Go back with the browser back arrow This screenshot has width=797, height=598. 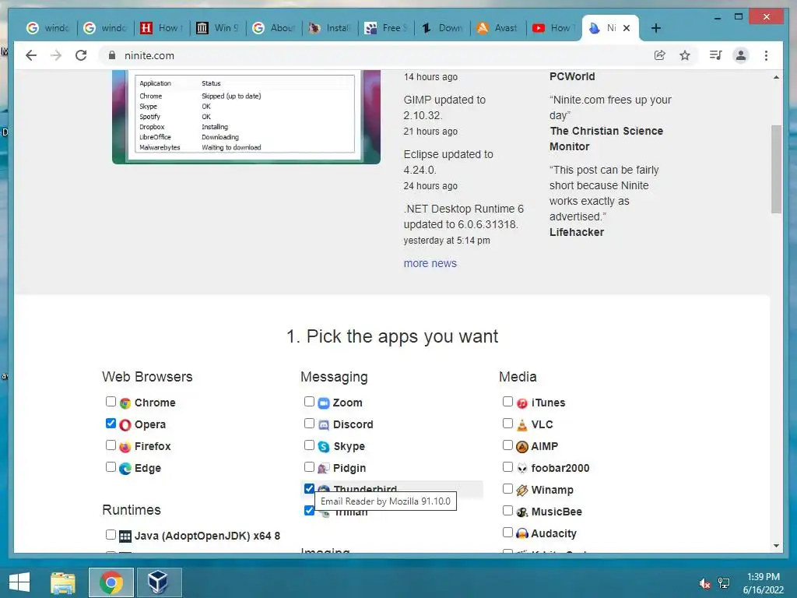(31, 55)
